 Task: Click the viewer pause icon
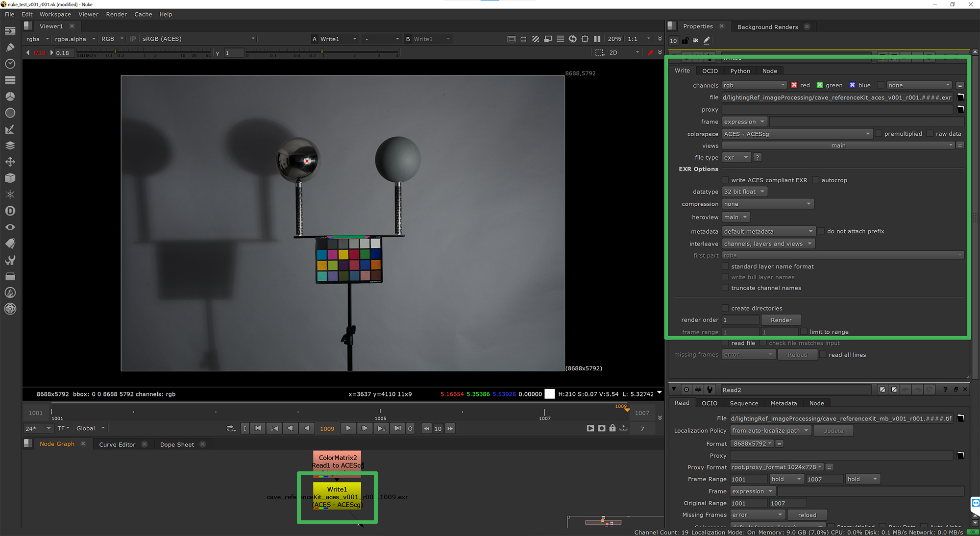[x=597, y=39]
